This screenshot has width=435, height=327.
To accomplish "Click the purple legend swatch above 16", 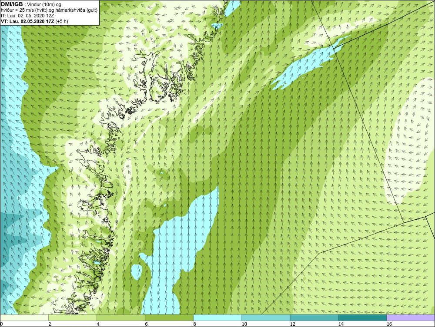I will coord(411,317).
